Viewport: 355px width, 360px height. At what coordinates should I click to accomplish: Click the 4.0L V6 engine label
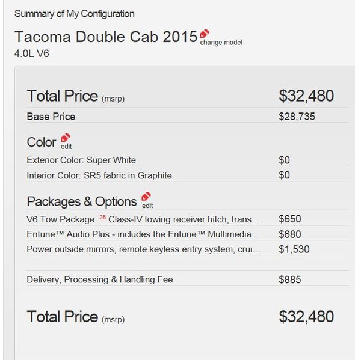pos(31,53)
